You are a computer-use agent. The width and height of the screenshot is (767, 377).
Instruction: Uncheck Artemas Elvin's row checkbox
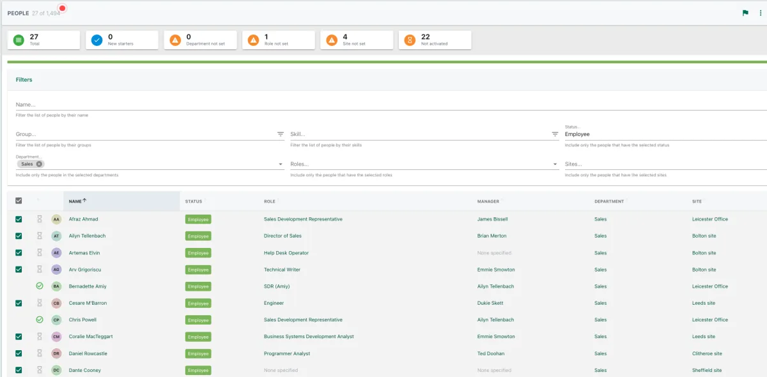pos(19,253)
